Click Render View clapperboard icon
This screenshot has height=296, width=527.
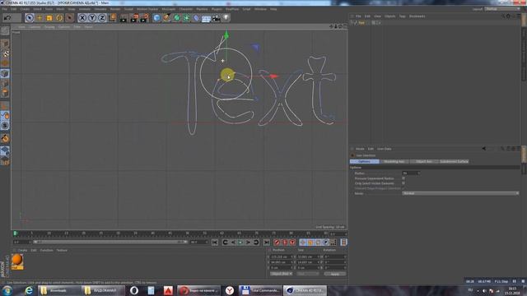124,18
